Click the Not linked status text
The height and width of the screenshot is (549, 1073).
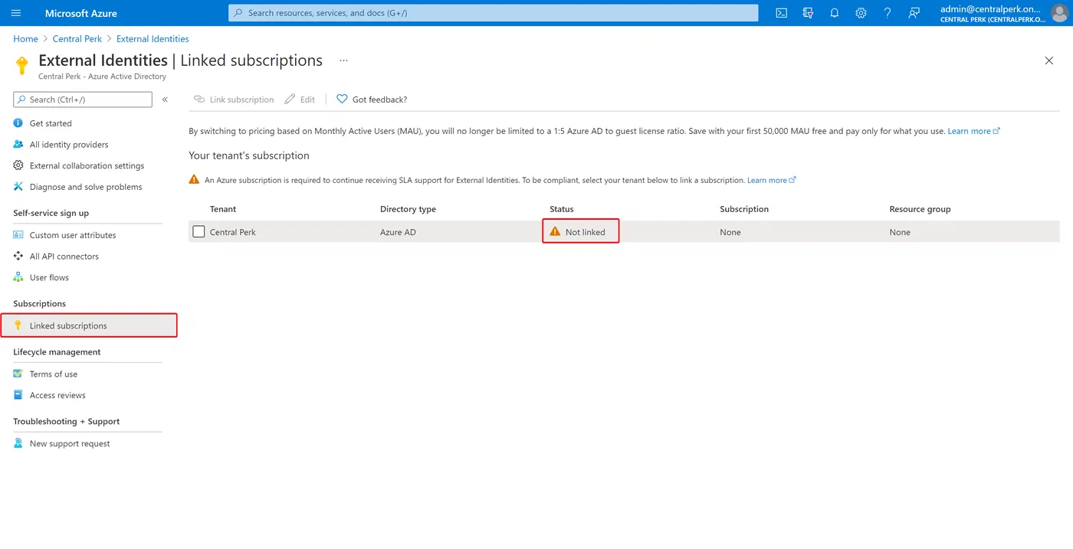586,232
